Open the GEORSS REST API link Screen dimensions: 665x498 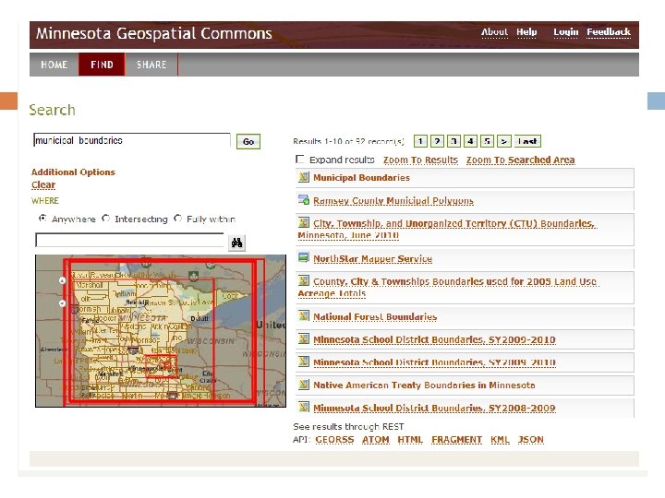tap(334, 440)
